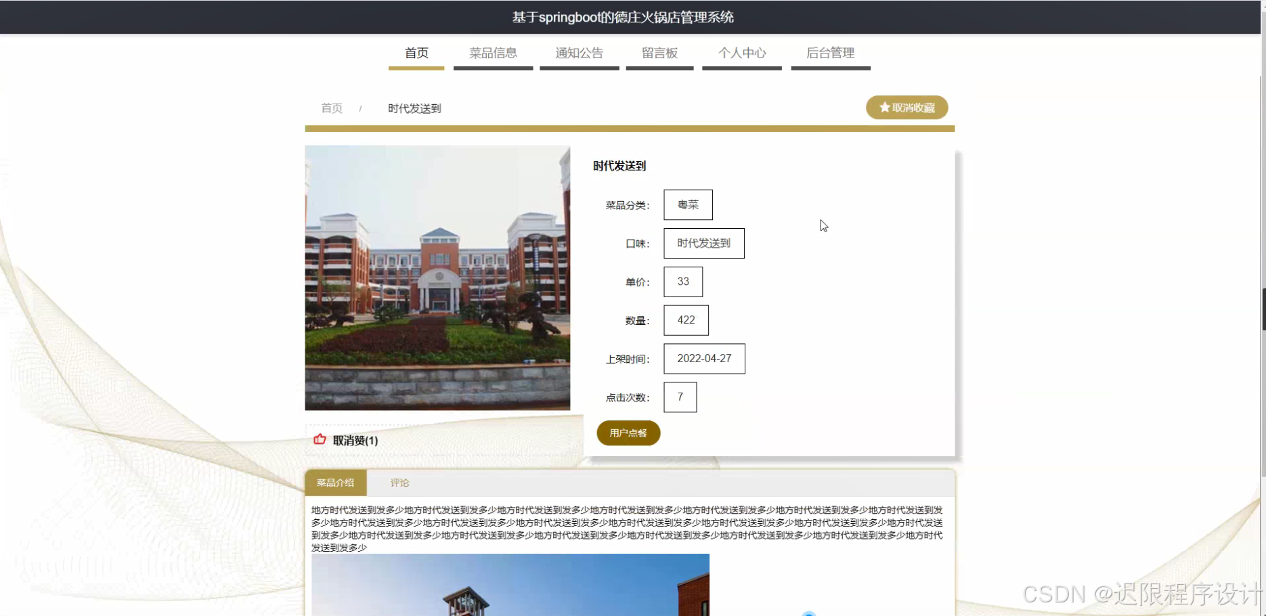Click the 单价 value 33
Image resolution: width=1266 pixels, height=616 pixels.
click(683, 282)
